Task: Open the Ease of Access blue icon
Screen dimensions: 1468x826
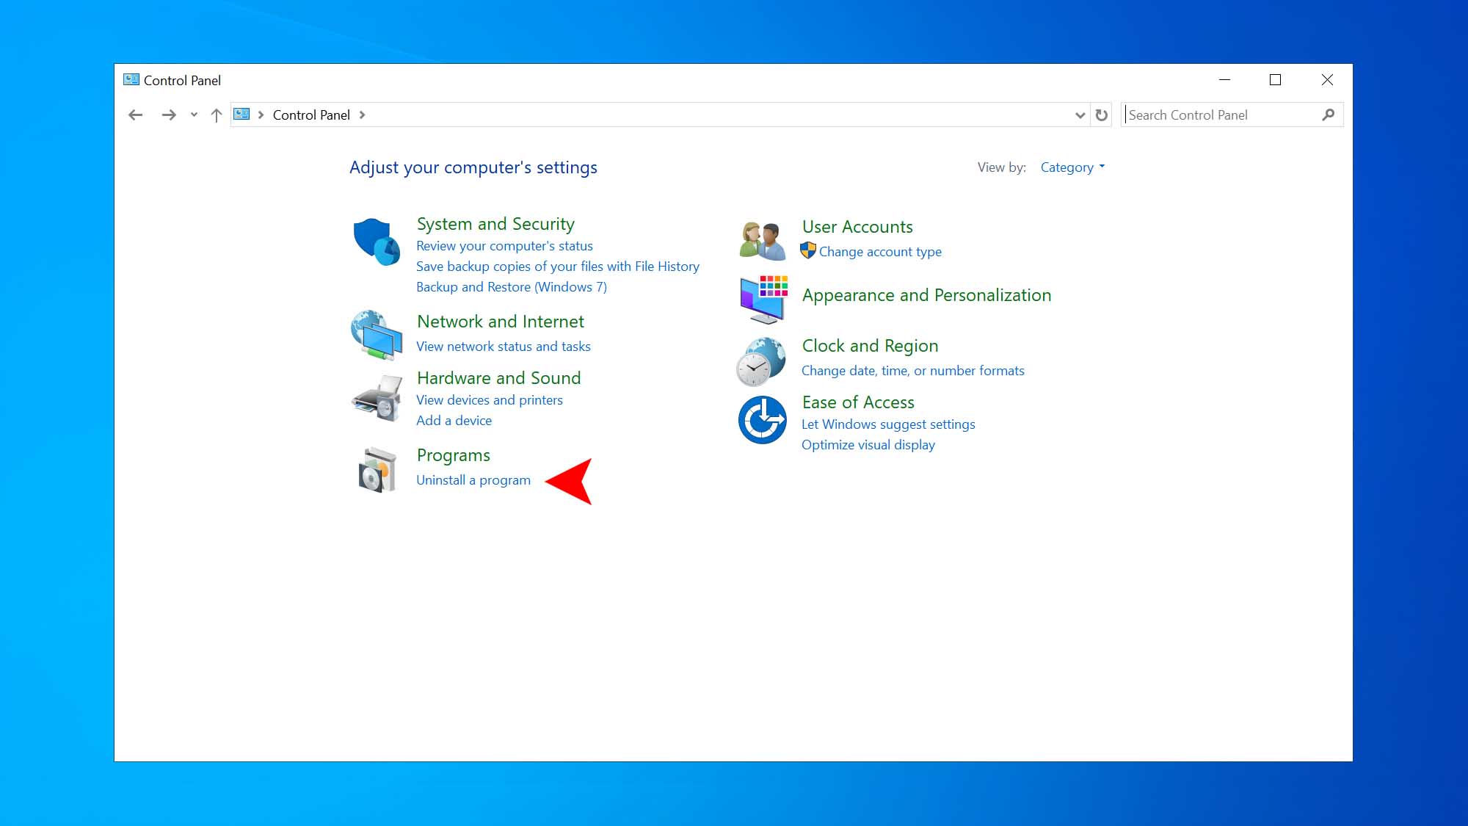Action: (x=763, y=420)
